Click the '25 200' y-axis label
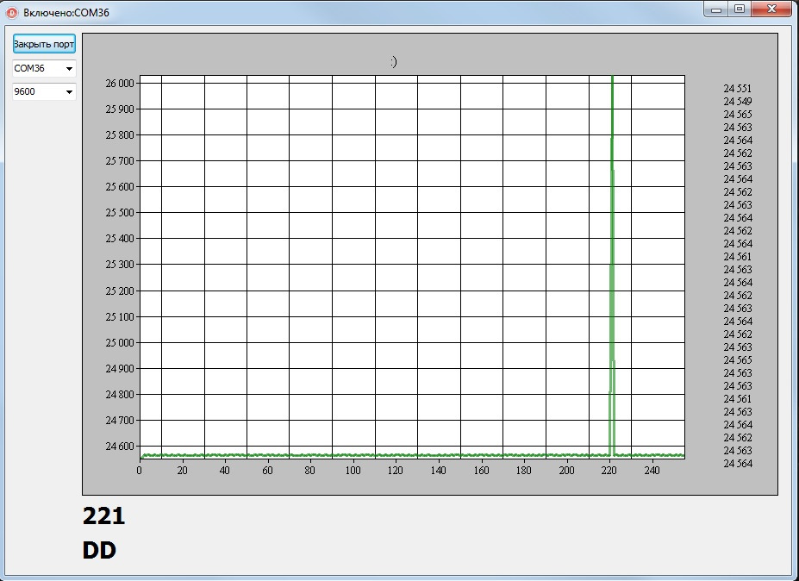Screen dimensions: 799x581 pos(120,291)
